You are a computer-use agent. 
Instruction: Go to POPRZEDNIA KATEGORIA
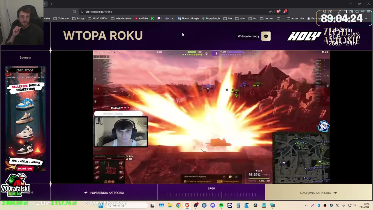click(x=104, y=193)
